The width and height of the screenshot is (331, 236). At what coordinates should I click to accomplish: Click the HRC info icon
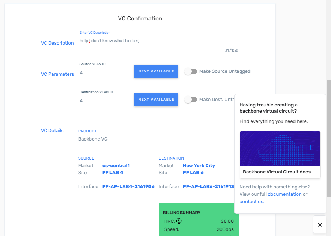point(179,221)
